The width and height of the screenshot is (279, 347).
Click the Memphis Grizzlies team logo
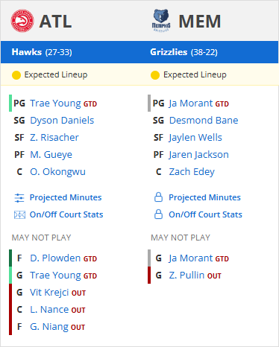pos(161,20)
